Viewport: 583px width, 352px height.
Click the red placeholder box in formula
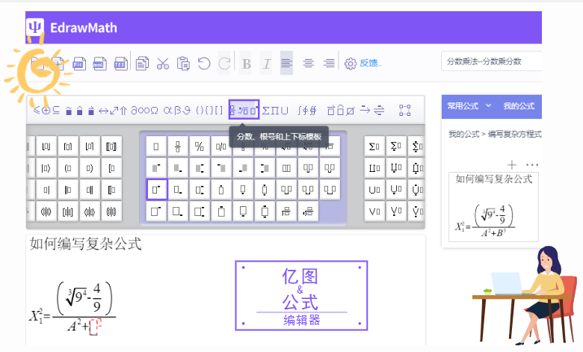(96, 327)
